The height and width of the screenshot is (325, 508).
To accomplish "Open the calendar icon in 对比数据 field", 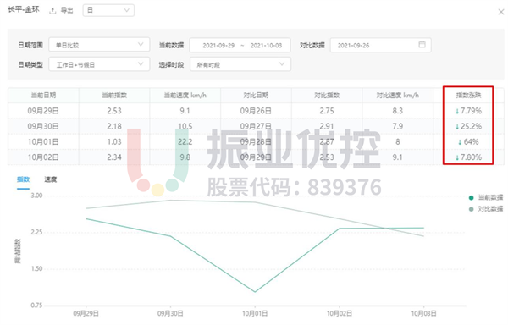I will [x=422, y=45].
